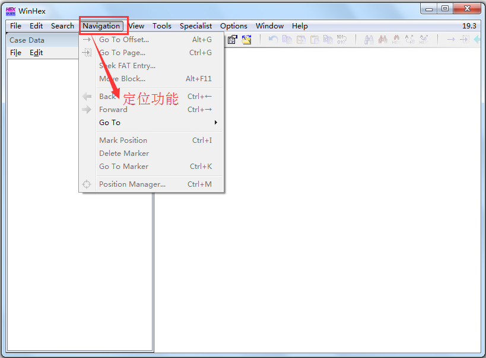The width and height of the screenshot is (486, 358).
Task: Click the Modify Data 101/010 icon
Action: pyautogui.click(x=342, y=40)
